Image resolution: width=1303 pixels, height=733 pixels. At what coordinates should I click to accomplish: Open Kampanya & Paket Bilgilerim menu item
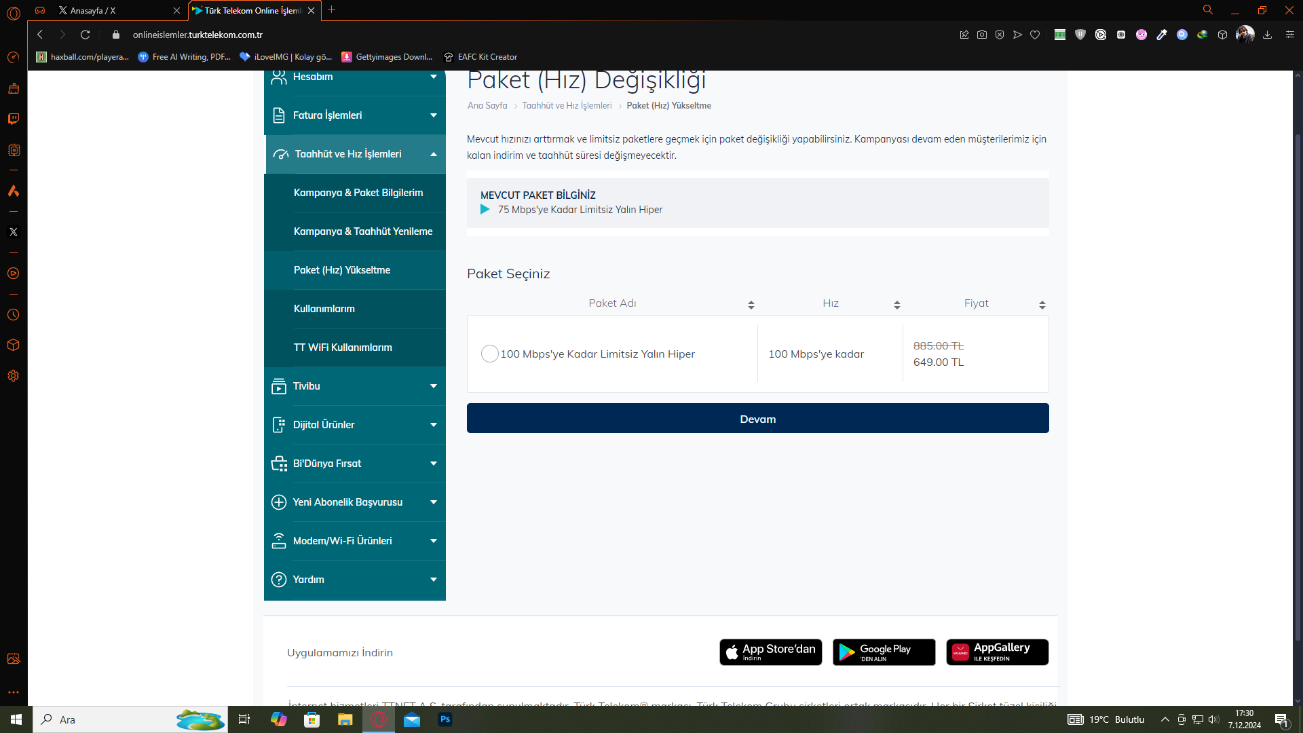tap(358, 193)
